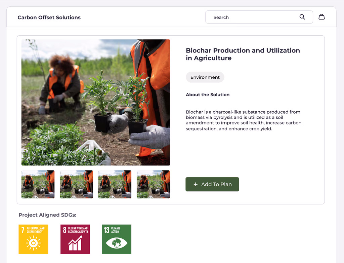This screenshot has height=263, width=344.
Task: Click the Biochar description paragraph text
Action: [244, 120]
